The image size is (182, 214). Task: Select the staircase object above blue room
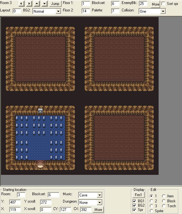point(40,111)
